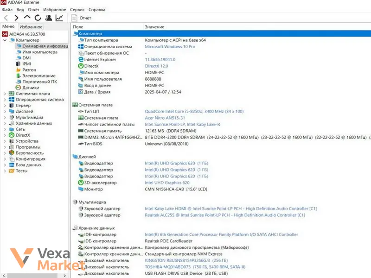The image size is (371, 278).
Task: Expand the Дисплей tree node
Action: (x=5, y=111)
